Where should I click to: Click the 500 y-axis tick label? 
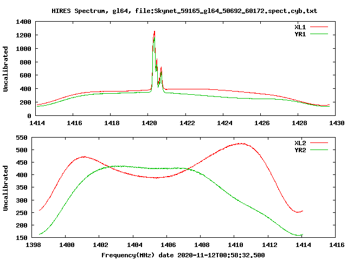(x=22, y=150)
